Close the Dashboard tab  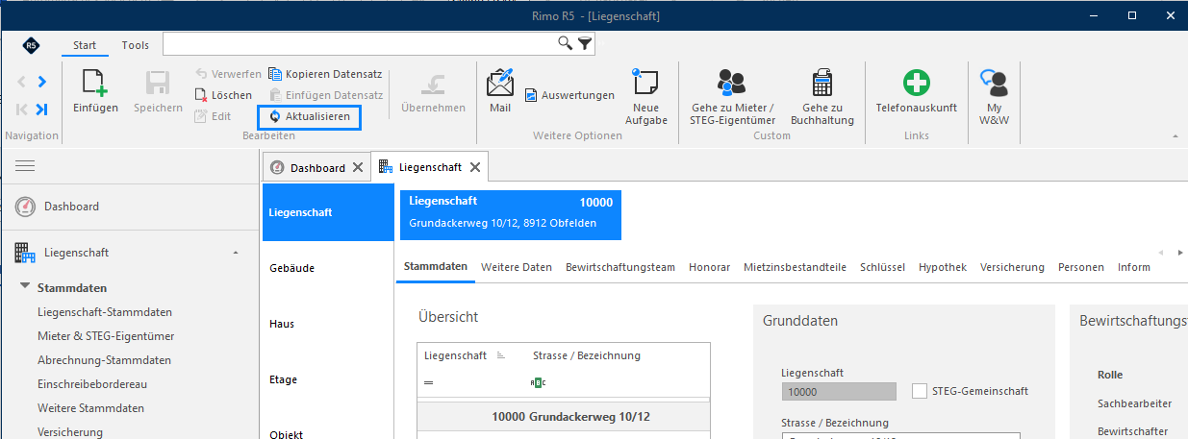tap(358, 167)
